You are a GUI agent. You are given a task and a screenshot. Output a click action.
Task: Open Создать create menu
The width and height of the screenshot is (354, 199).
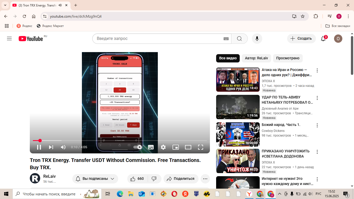point(301,39)
